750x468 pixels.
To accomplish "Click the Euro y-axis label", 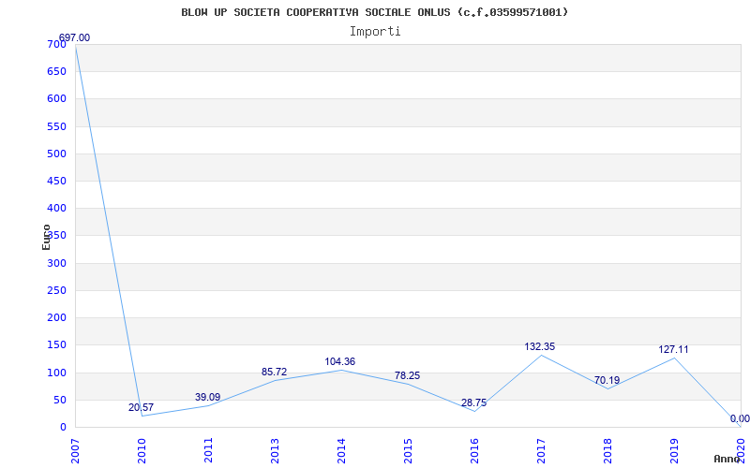I will [46, 236].
